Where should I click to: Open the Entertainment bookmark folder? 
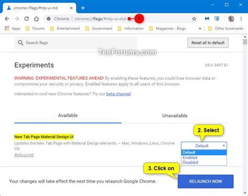(65, 28)
